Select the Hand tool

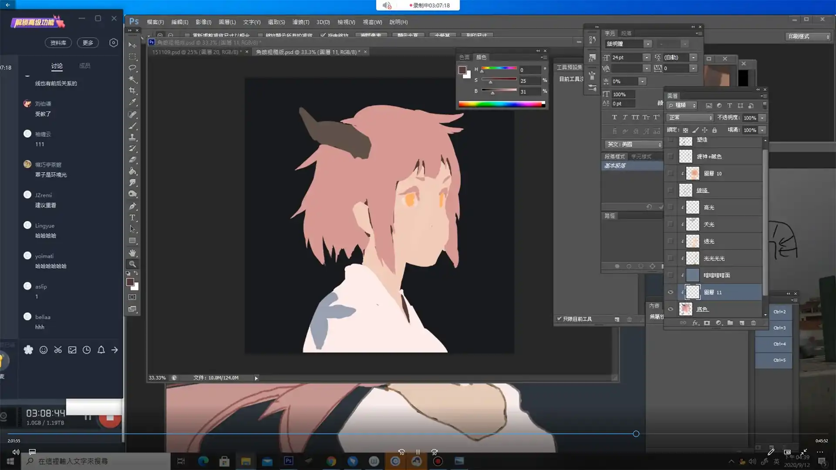132,252
